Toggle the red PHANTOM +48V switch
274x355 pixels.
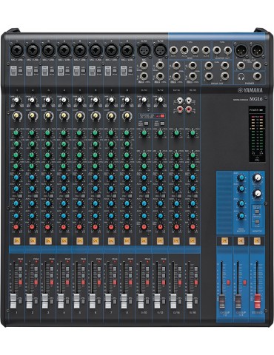[x=162, y=116]
